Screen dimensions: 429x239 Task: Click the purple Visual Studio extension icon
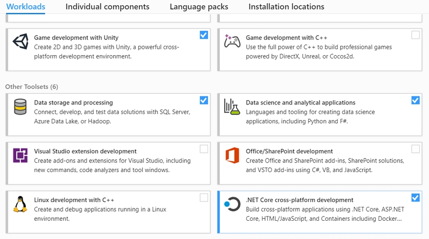point(20,155)
